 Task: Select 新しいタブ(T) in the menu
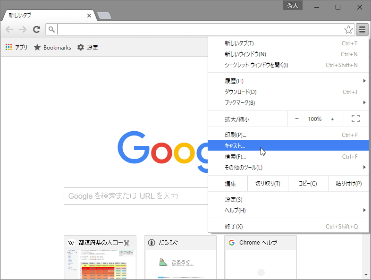point(288,43)
